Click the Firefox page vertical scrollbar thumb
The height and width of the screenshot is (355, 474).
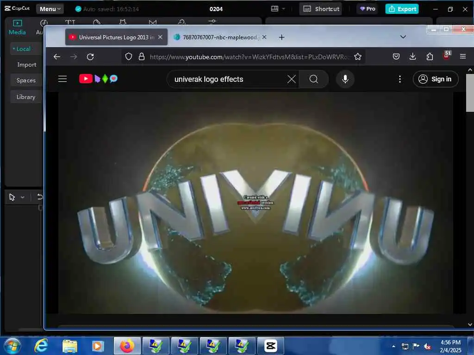coord(470,93)
